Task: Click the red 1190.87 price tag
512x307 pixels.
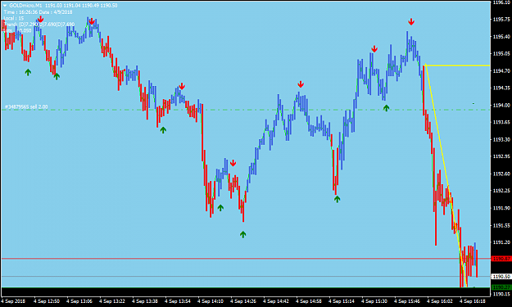Action: pos(501,259)
